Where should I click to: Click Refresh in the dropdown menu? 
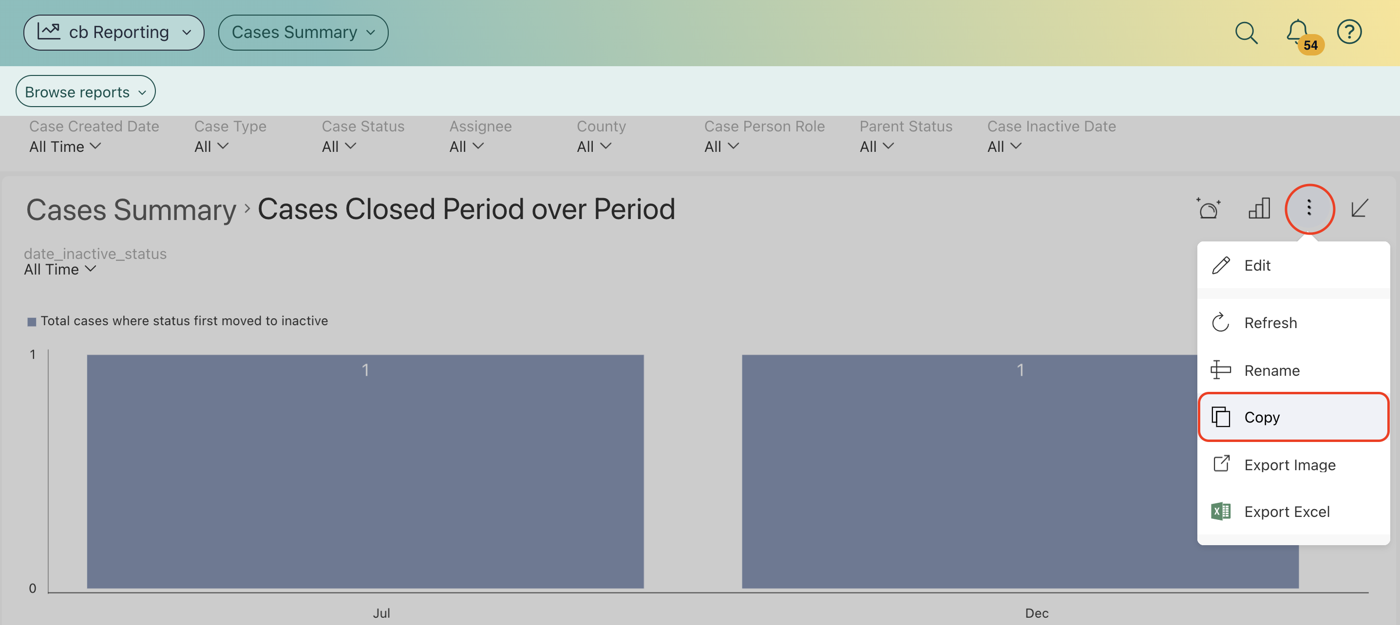click(1270, 323)
